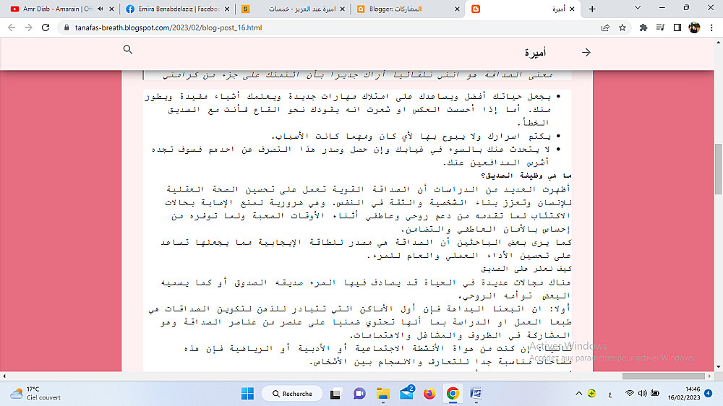
Task: Click the scroll right arrow
Action: pos(710,376)
